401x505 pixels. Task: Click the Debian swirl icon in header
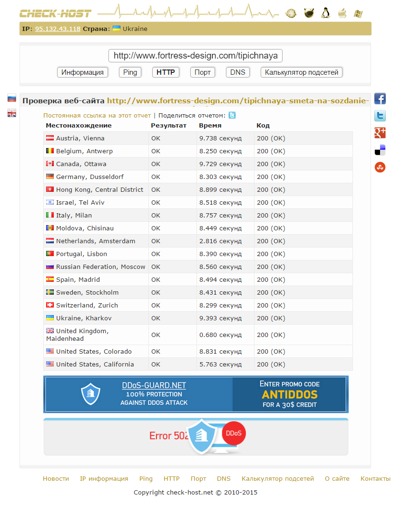click(291, 13)
